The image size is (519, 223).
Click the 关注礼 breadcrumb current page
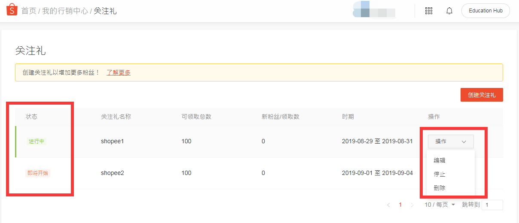[x=105, y=11]
